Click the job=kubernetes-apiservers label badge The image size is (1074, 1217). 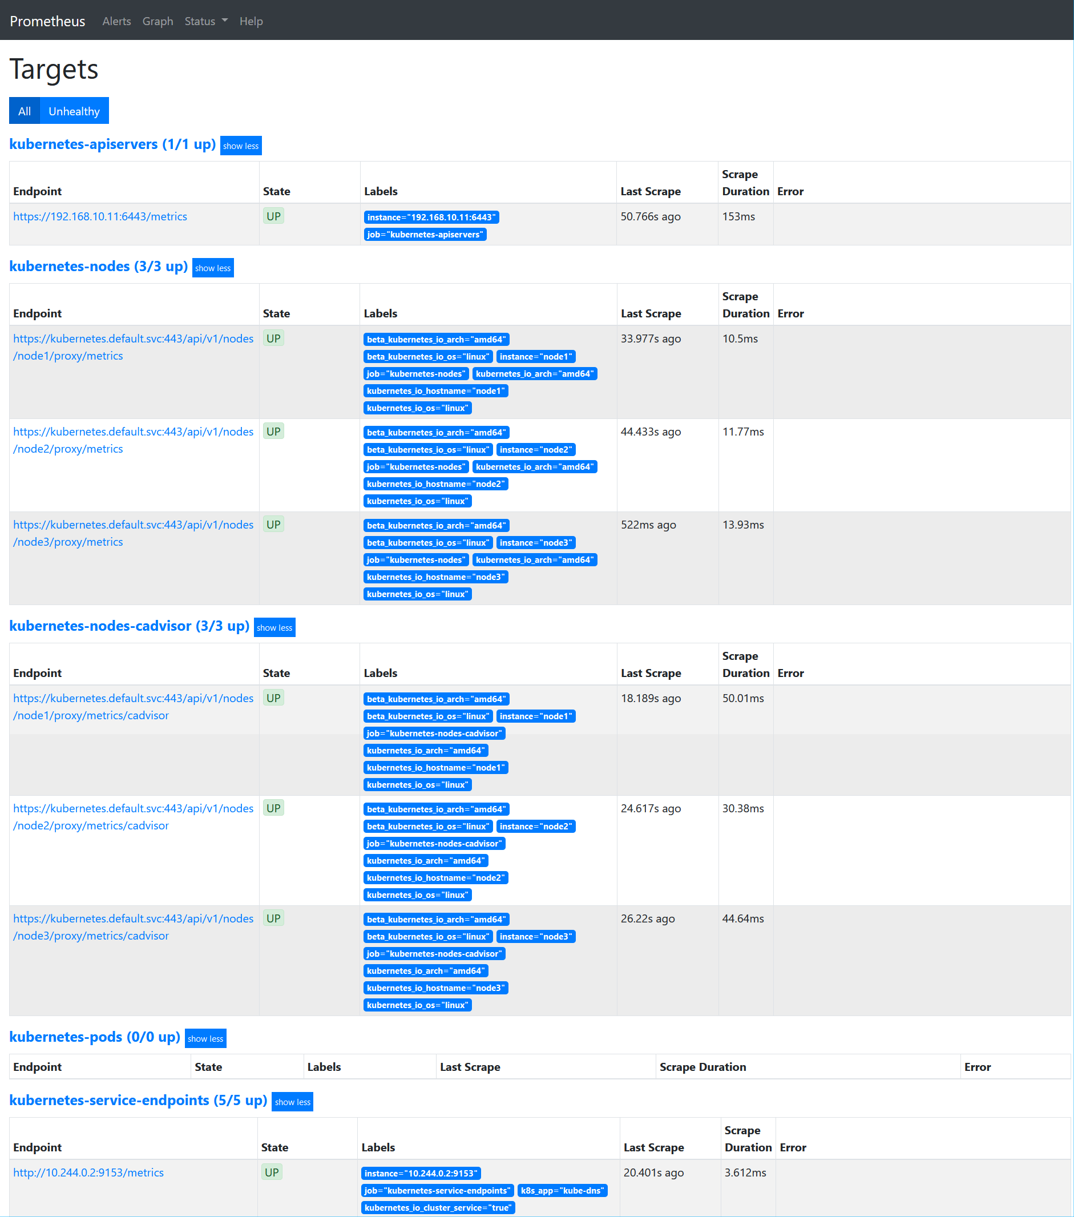click(425, 234)
